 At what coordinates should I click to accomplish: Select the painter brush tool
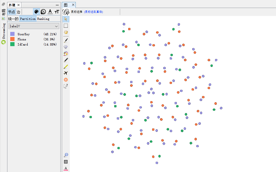[x=66, y=40]
